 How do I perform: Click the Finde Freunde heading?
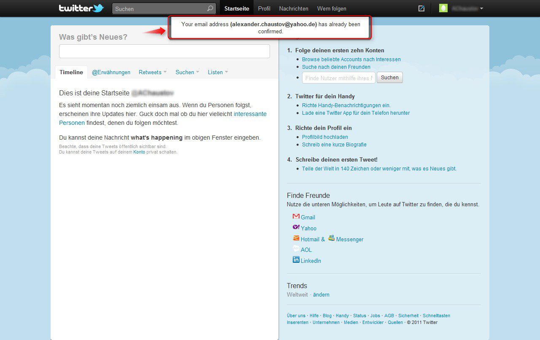coord(308,195)
